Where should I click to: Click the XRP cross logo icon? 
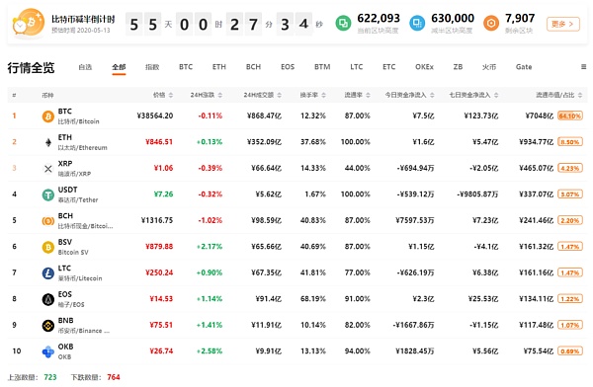[48, 169]
